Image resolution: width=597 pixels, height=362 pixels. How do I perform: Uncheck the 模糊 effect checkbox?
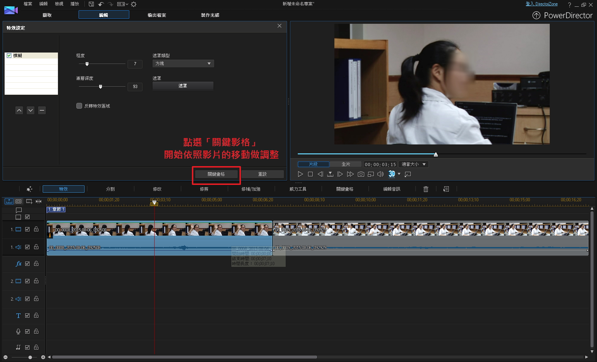point(9,56)
